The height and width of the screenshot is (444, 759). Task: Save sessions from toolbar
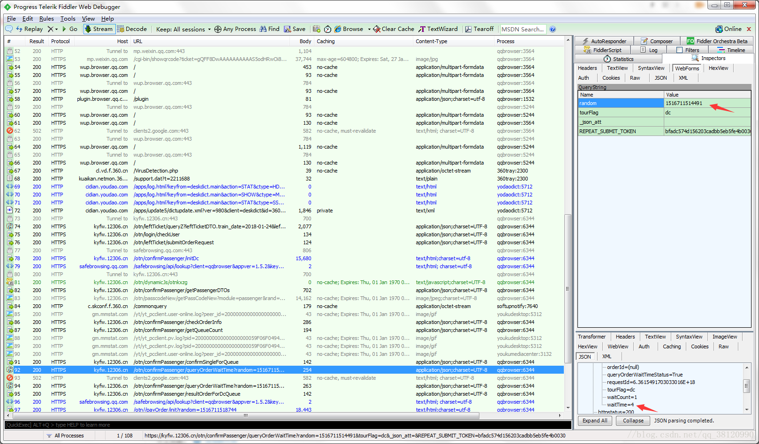click(295, 29)
